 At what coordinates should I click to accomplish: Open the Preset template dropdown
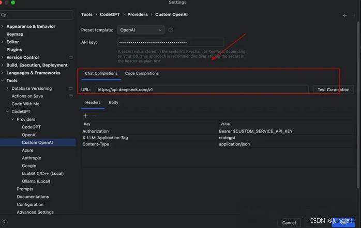[141, 30]
